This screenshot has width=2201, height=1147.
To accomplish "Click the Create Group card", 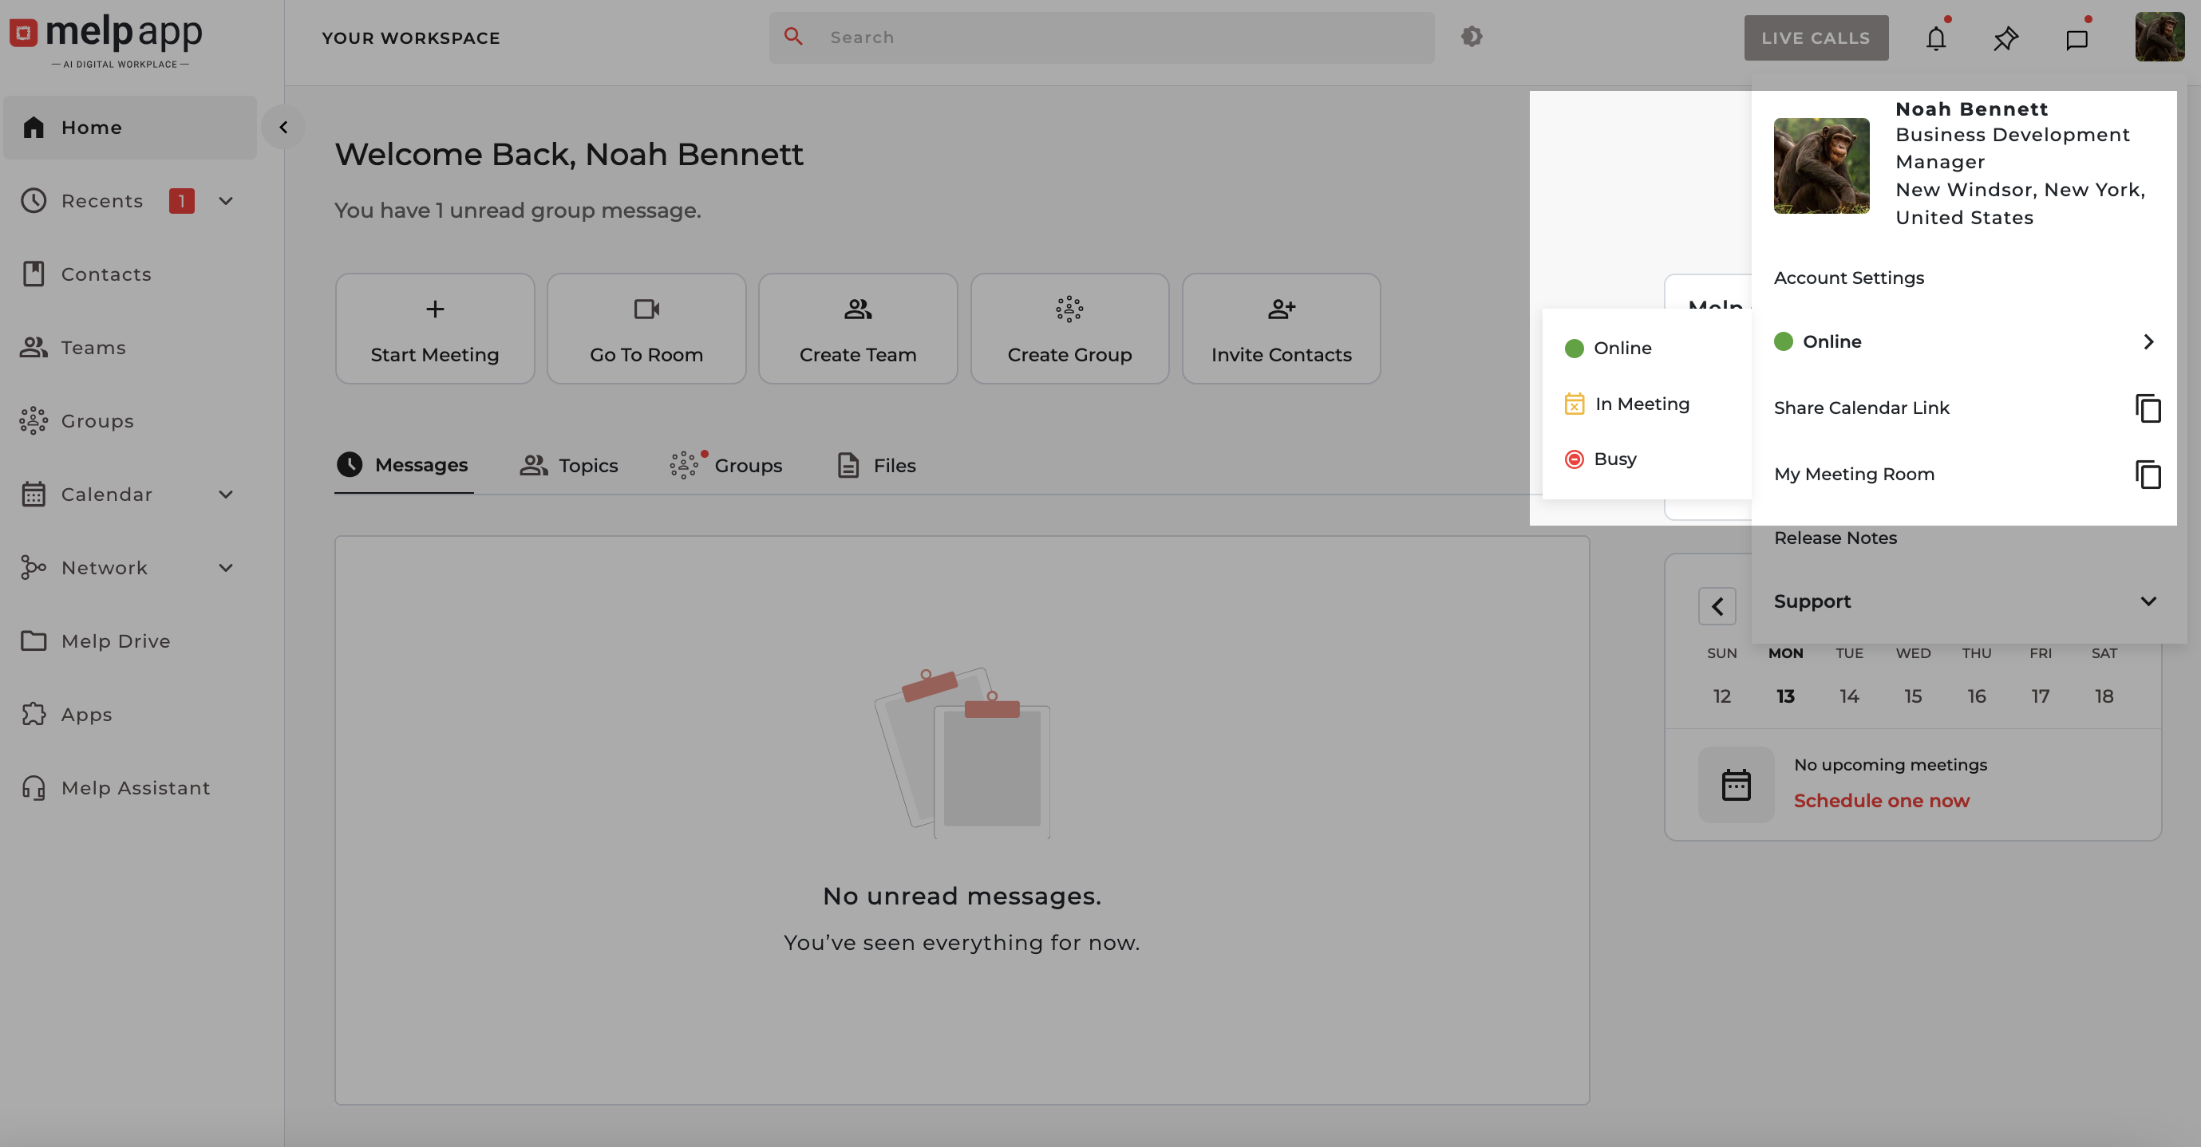I will 1069,329.
